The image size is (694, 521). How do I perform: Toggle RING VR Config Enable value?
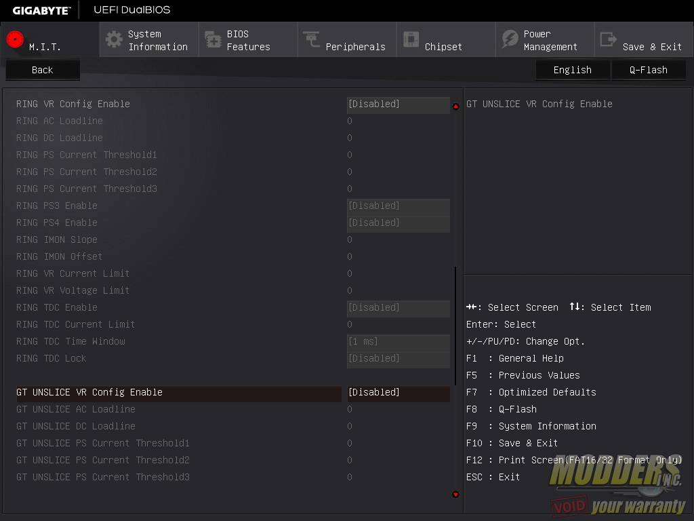pyautogui.click(x=398, y=104)
